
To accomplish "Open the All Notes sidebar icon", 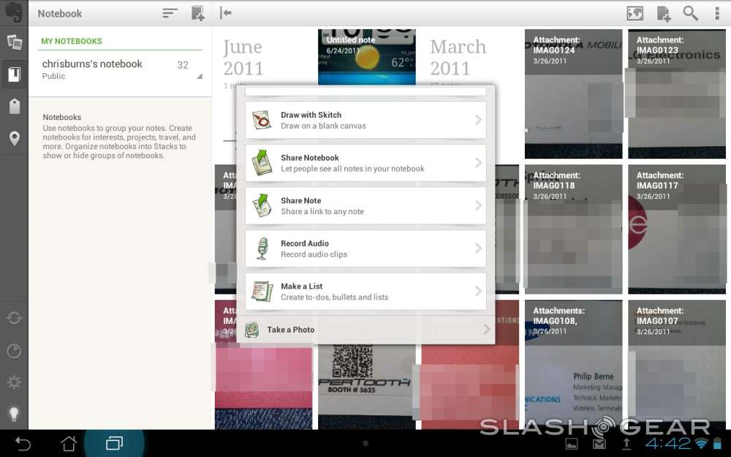I will pyautogui.click(x=14, y=42).
